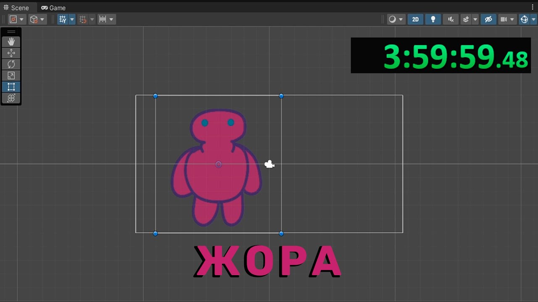Select the Scale tool
538x302 pixels.
[11, 75]
